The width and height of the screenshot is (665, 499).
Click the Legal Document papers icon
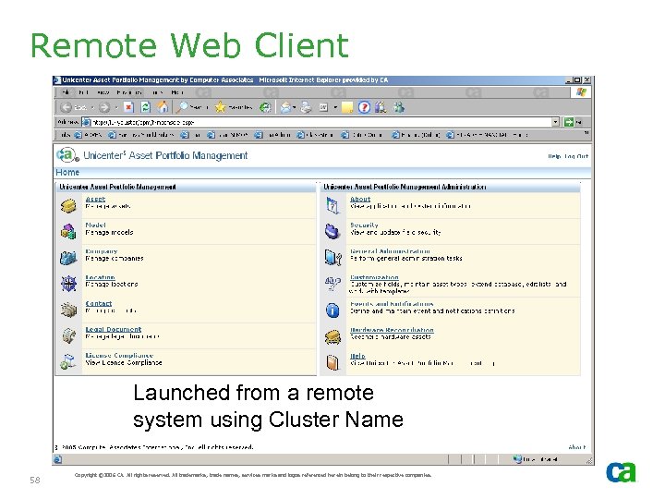tap(68, 335)
